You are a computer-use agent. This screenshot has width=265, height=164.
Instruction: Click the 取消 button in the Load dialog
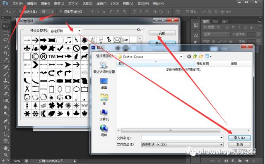(x=239, y=145)
